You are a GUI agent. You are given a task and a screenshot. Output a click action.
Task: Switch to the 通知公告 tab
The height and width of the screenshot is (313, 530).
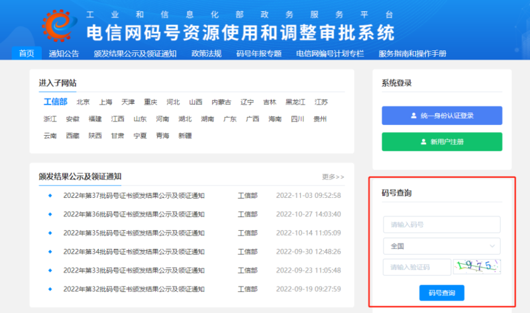click(64, 54)
